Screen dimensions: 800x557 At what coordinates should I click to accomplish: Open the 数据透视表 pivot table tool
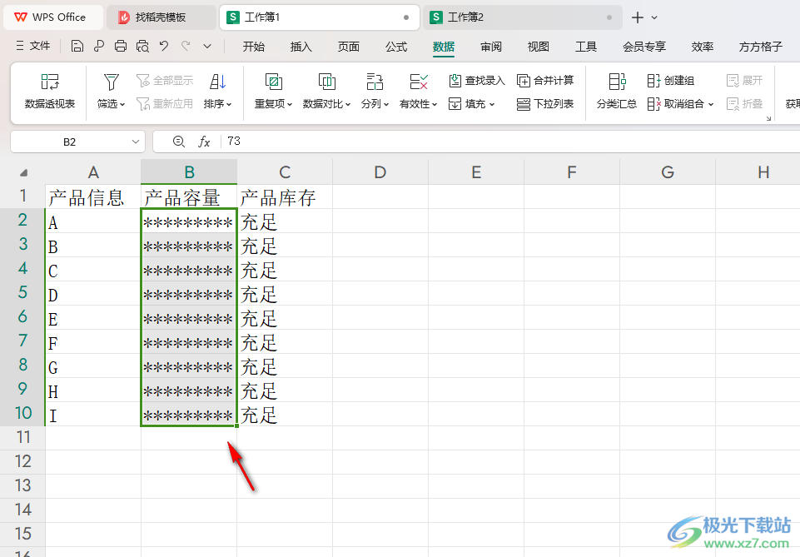[x=50, y=92]
